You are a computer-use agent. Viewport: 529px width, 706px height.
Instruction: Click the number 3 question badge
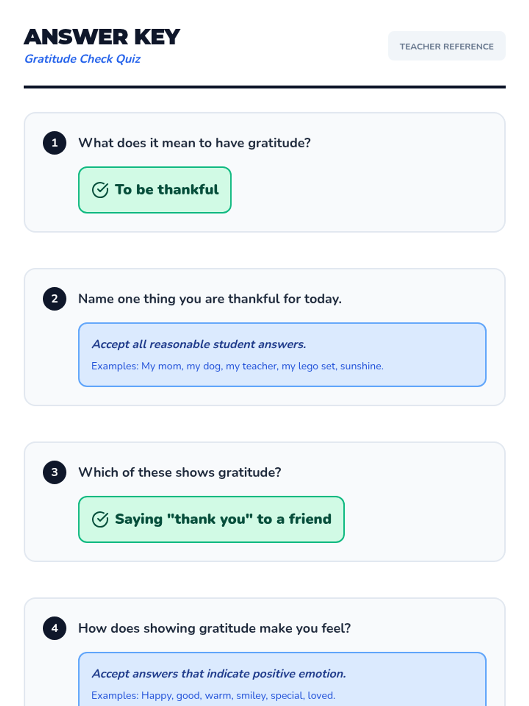(x=55, y=472)
